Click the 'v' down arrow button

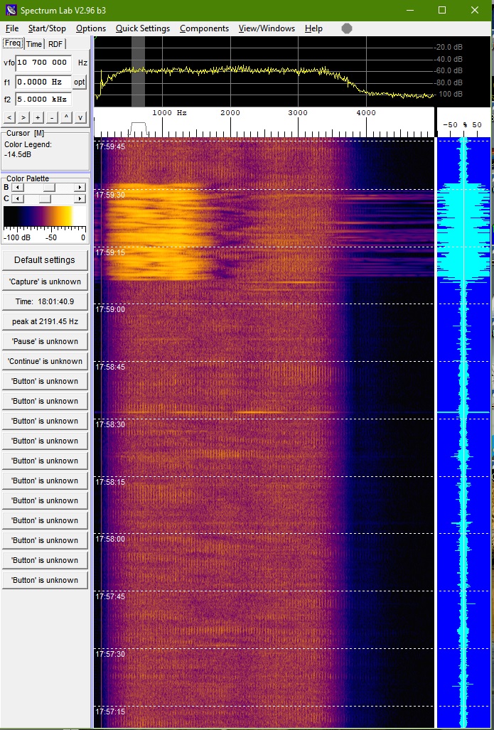pos(80,117)
